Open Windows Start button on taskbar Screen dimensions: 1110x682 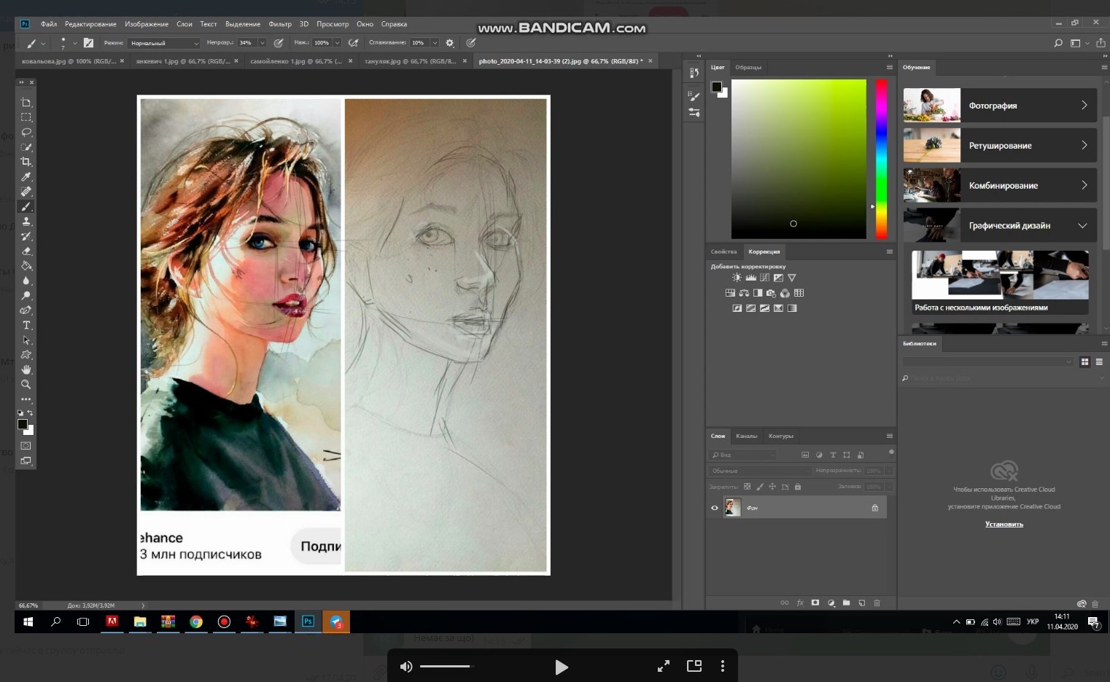(x=28, y=622)
